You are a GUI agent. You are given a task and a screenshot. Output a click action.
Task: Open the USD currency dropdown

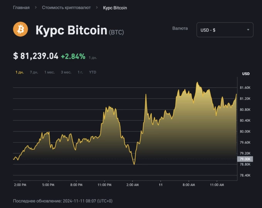[225, 30]
